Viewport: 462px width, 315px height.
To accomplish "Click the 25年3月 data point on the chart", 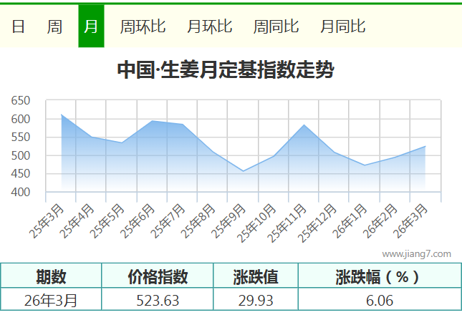I will [62, 115].
